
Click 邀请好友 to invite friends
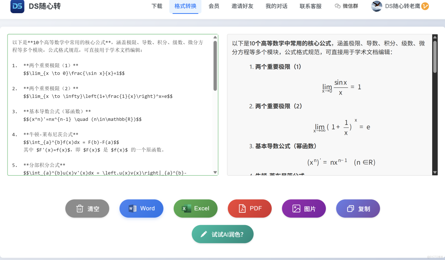tap(242, 6)
